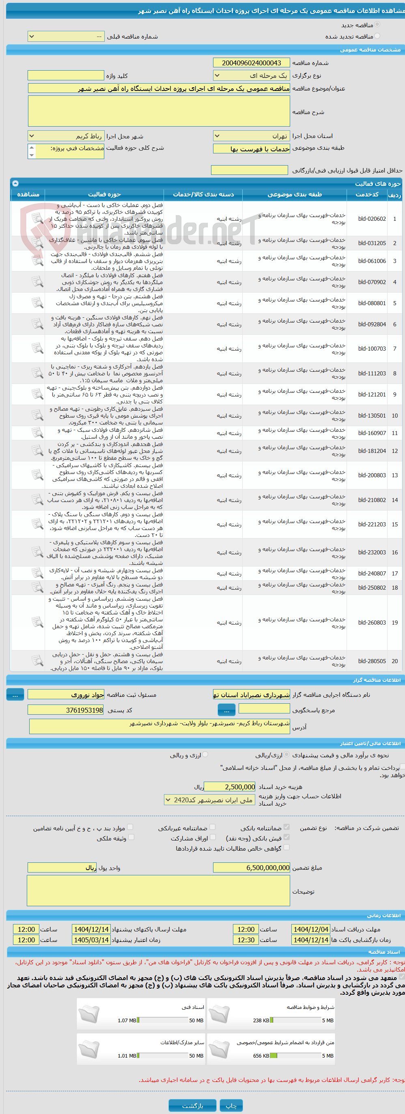Open view icon for row bld-160907

pos(37,433)
